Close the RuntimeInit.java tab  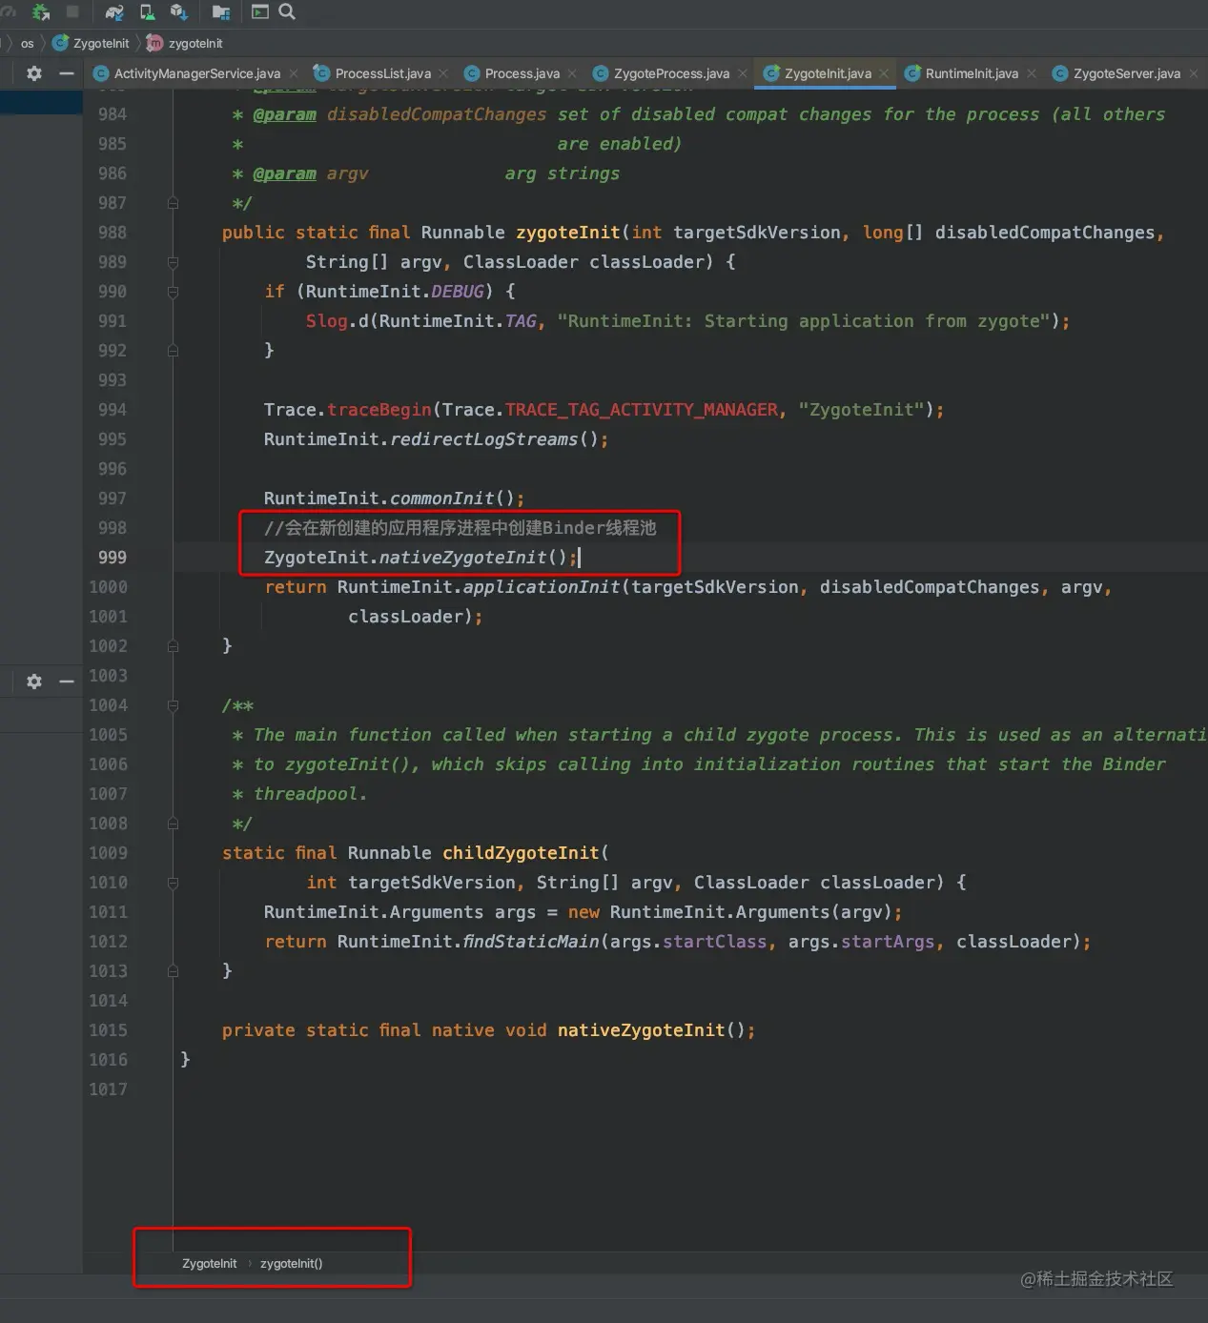[1032, 73]
